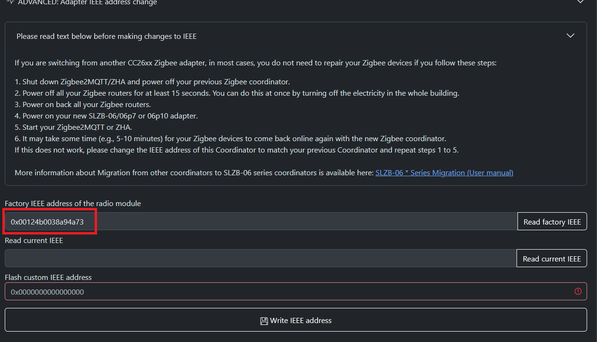Click into the Flash custom IEEE address input
This screenshot has height=342, width=597.
284,292
